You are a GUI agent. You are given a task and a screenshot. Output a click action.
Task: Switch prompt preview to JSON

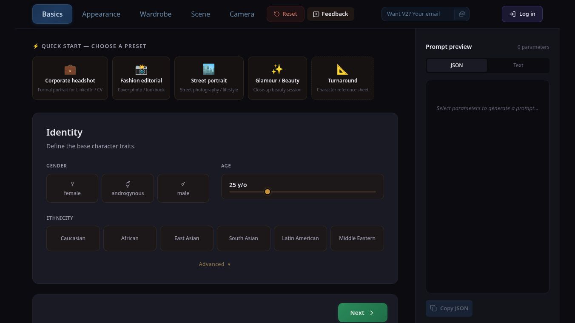coord(457,65)
